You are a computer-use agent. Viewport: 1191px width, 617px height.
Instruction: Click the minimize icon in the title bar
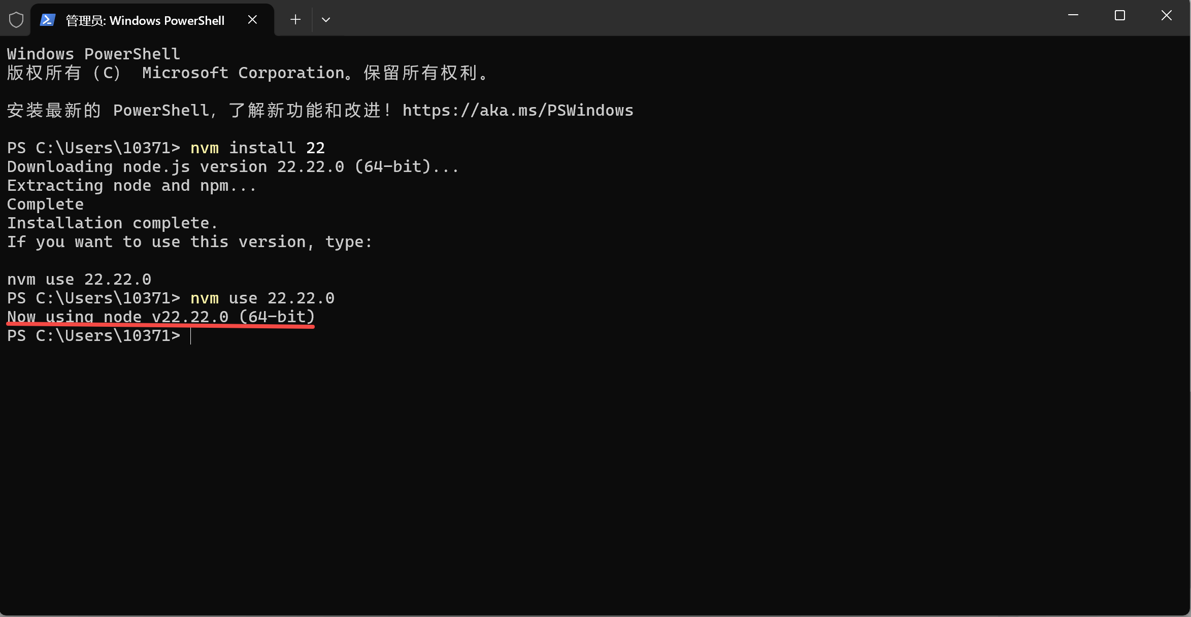pos(1073,15)
